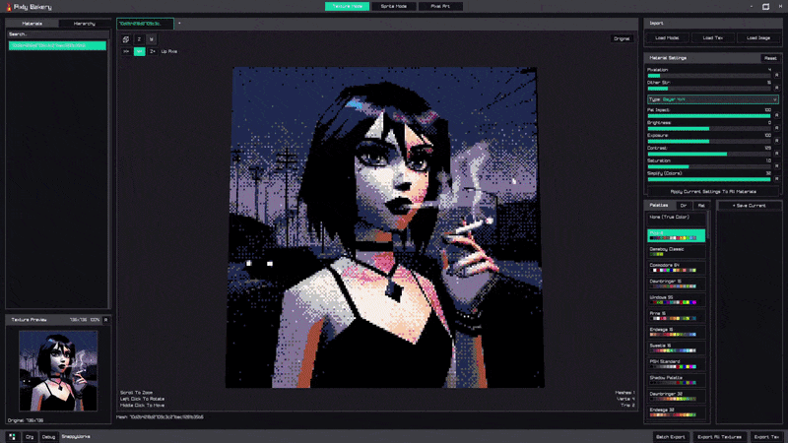Reset Saturation with its R icon
788x443 pixels.
click(776, 165)
